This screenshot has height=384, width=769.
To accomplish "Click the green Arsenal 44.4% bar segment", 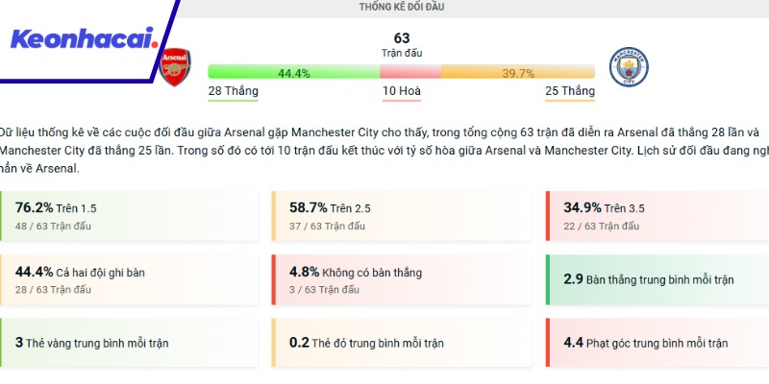I will [x=293, y=73].
